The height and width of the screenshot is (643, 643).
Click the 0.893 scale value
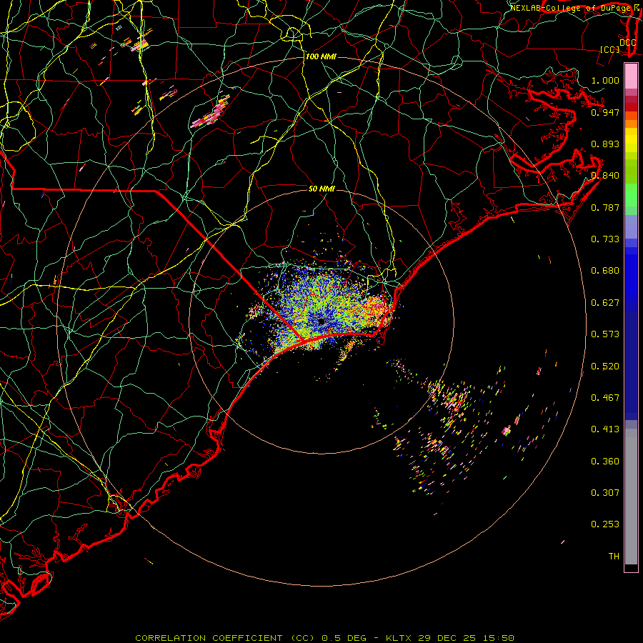pos(605,144)
